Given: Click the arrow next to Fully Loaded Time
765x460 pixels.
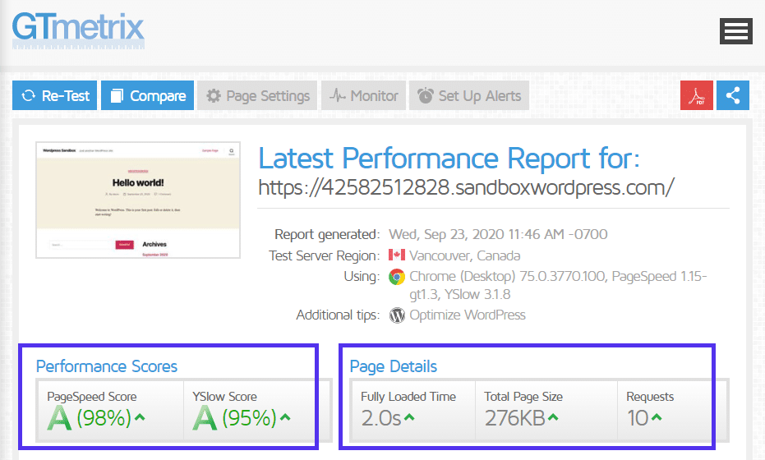Looking at the screenshot, I should [409, 418].
